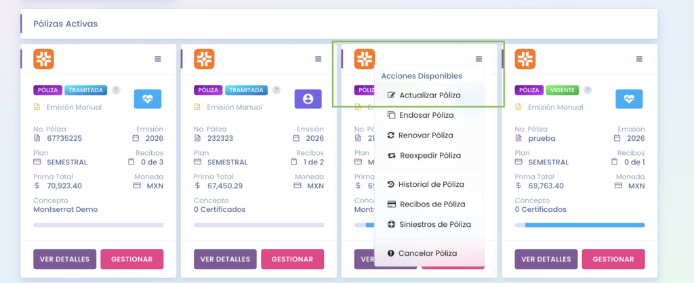
Task: Click Emisión Manual on policy 232323 card
Action: 234,107
